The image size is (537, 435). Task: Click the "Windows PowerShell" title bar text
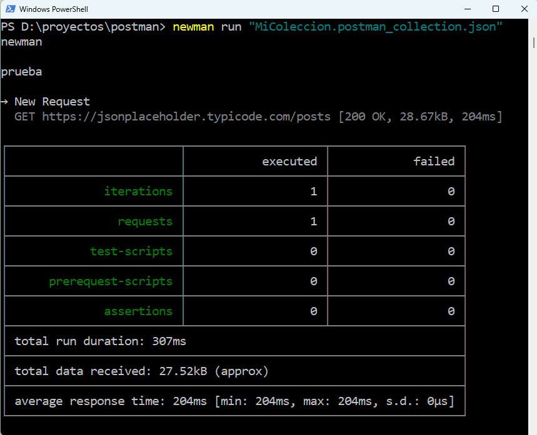coord(54,9)
